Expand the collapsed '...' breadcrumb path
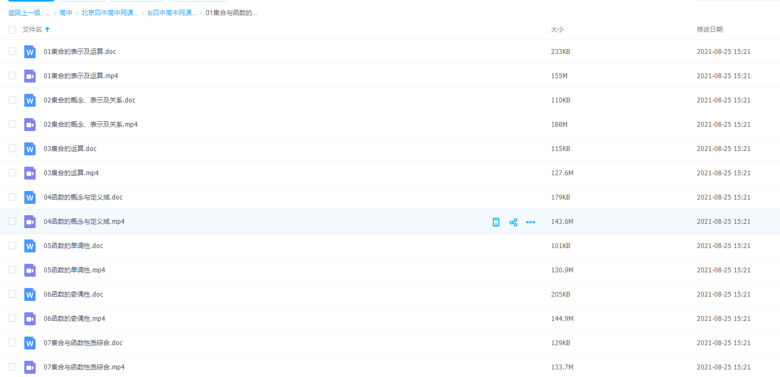This screenshot has height=377, width=780. [48, 13]
